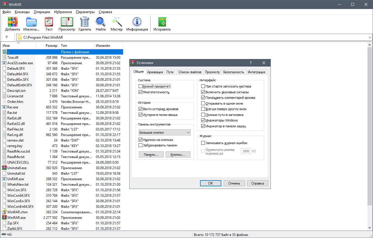Switch to the Пути tab
Image resolution: width=373 pixels, height=238 pixels.
click(x=170, y=72)
